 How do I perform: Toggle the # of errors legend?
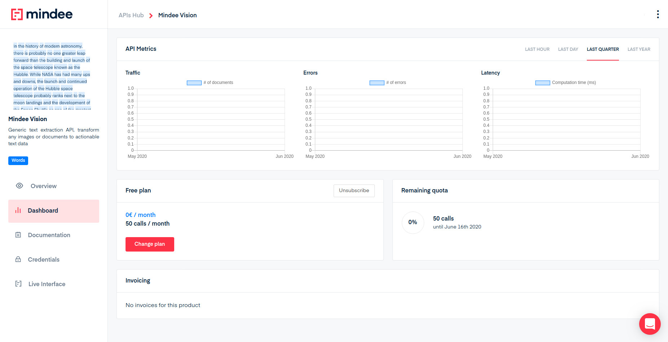click(x=388, y=83)
